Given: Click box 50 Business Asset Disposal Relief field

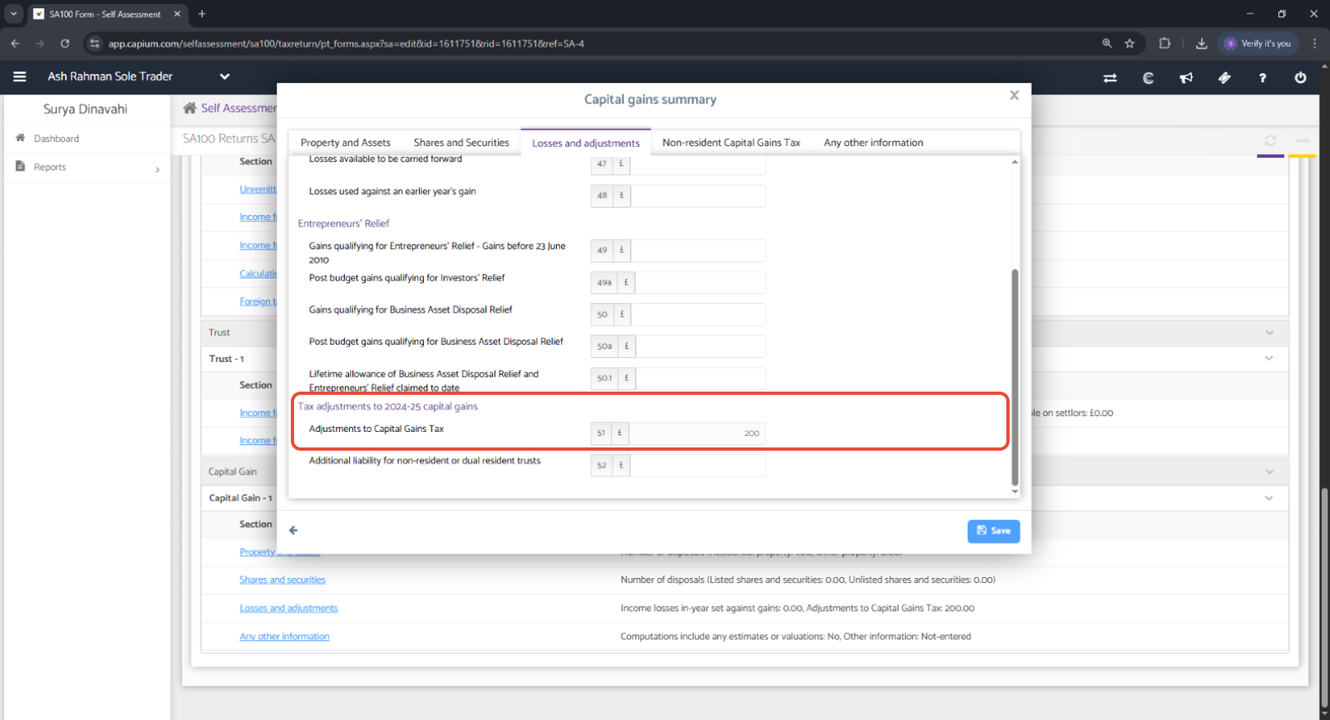Looking at the screenshot, I should coord(697,314).
